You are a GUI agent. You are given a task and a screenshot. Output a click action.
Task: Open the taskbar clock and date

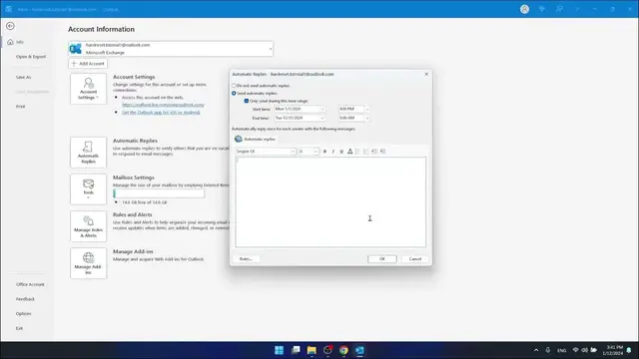[x=614, y=350]
